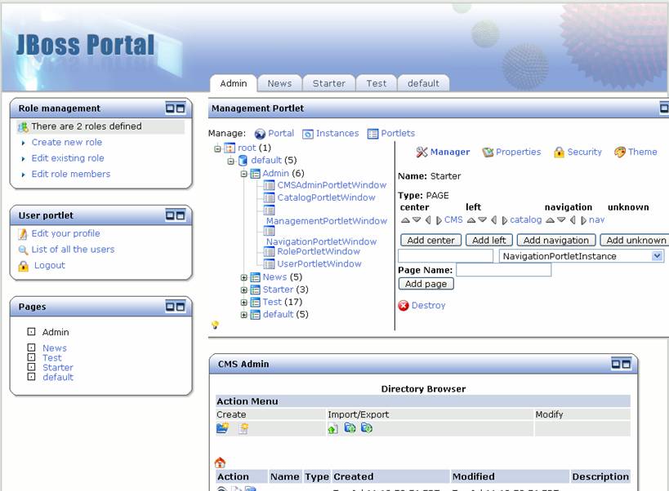
Task: Switch to the Test tab
Action: [377, 83]
